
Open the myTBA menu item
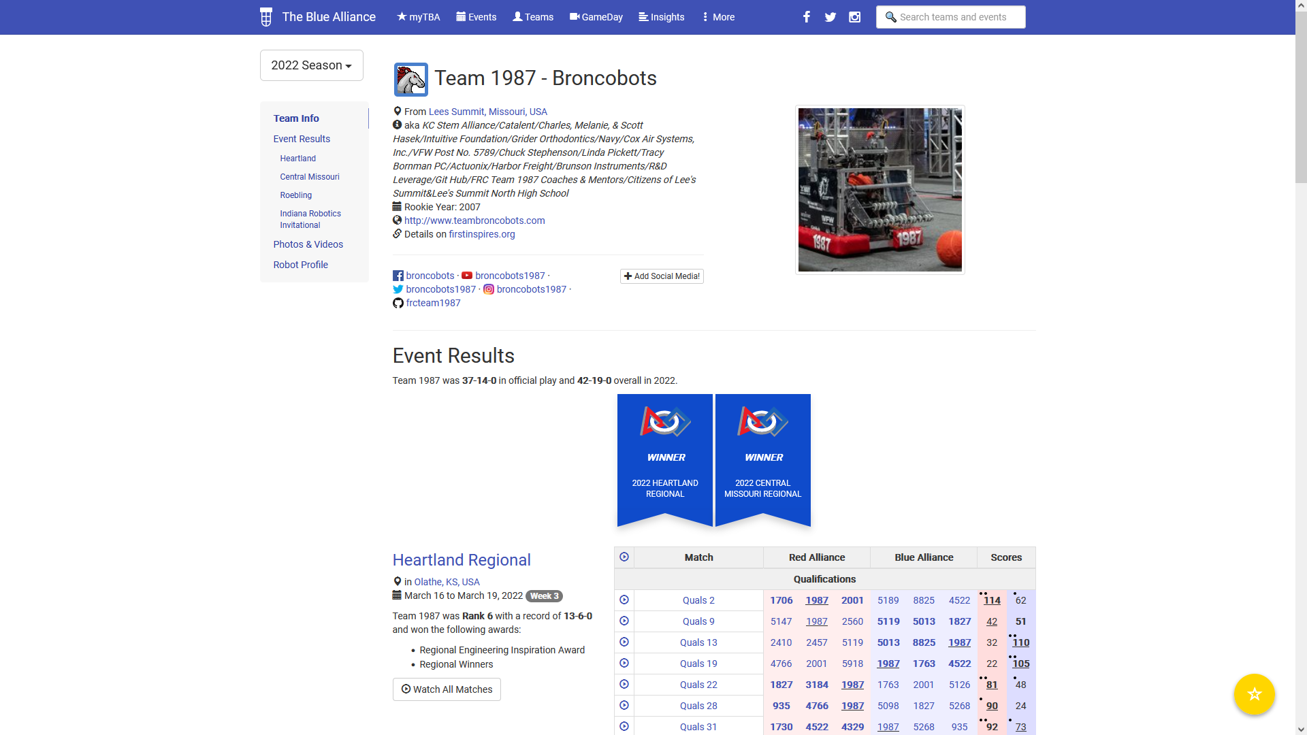[419, 17]
